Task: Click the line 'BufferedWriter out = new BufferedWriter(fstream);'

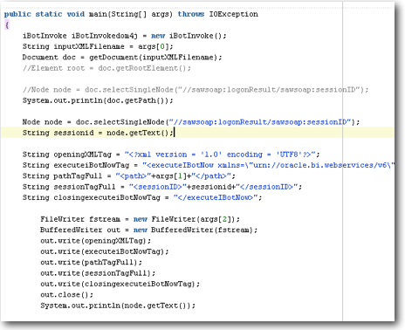Action: coord(149,230)
